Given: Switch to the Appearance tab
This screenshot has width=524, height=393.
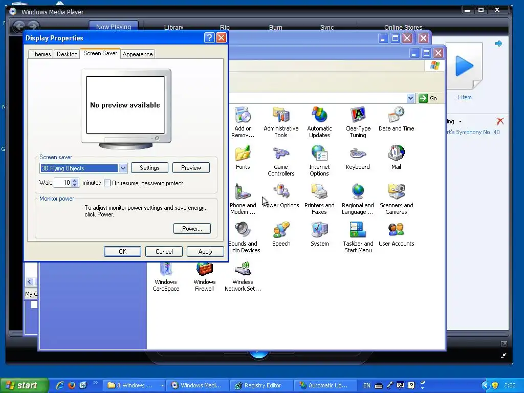Looking at the screenshot, I should (x=138, y=54).
